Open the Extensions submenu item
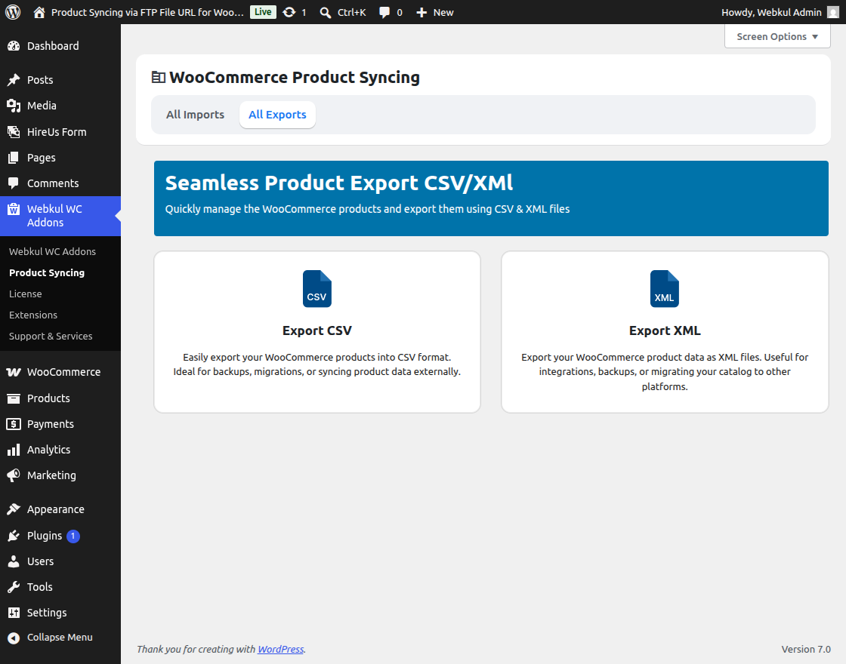846x664 pixels. tap(33, 315)
